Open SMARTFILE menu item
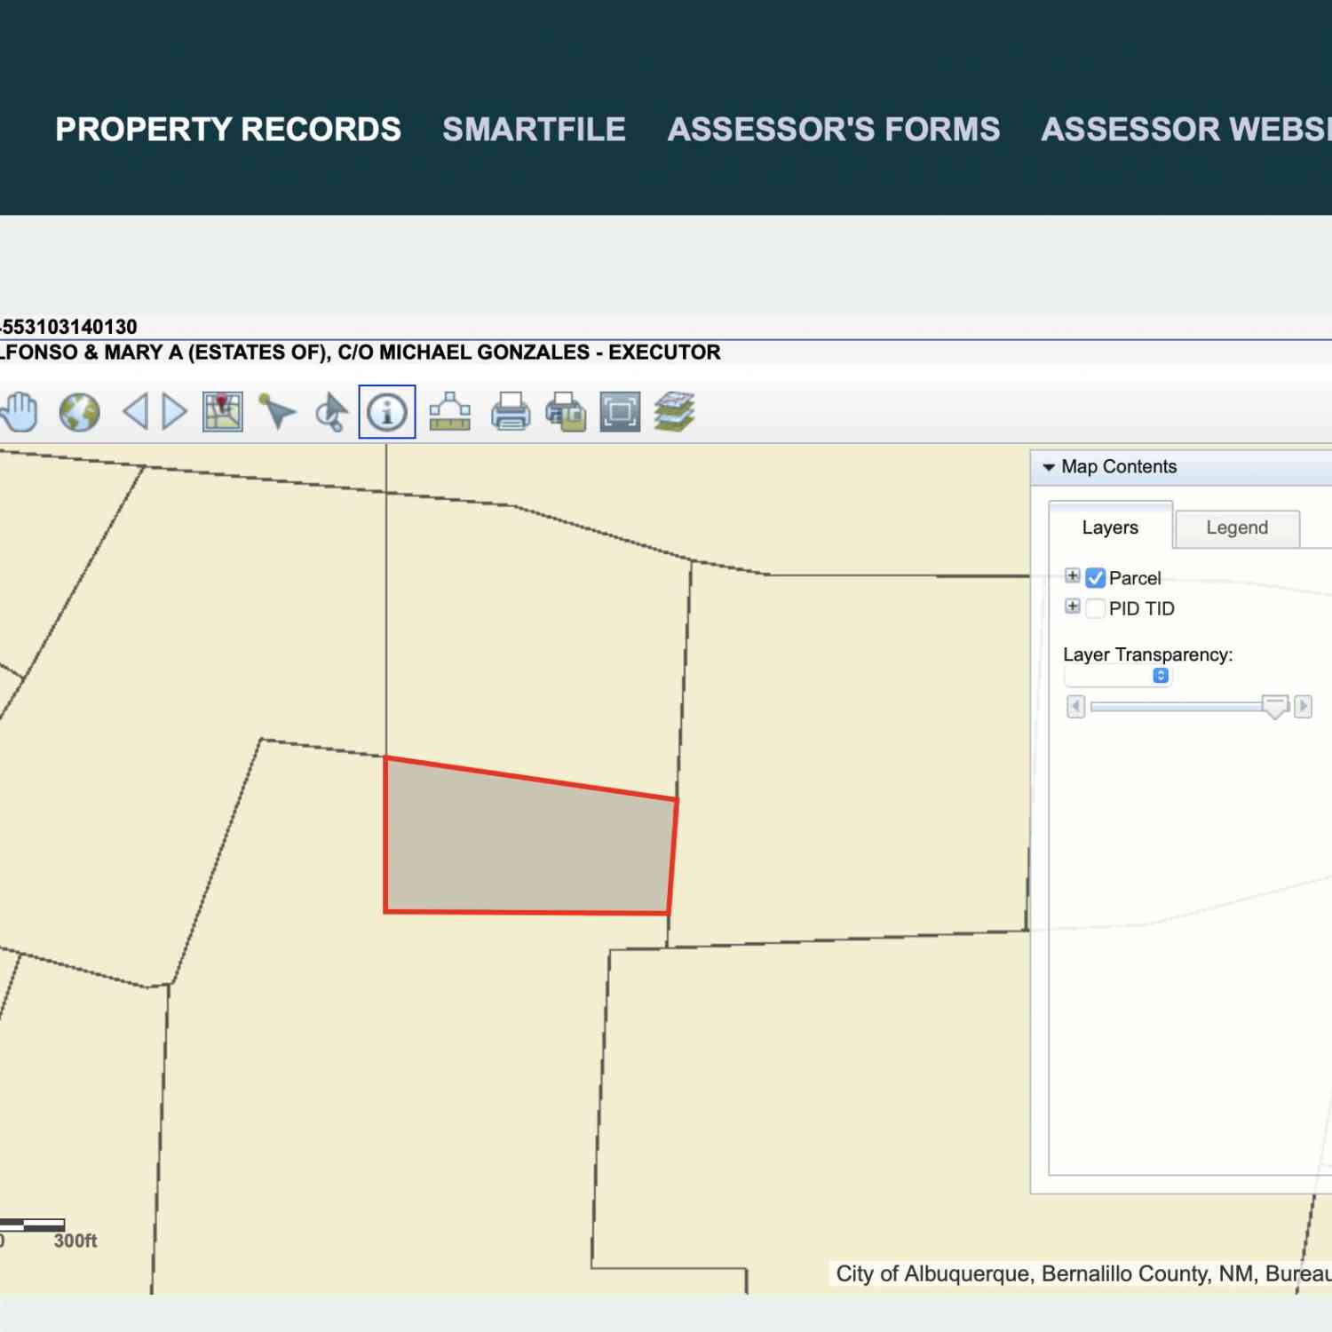1332x1332 pixels. coord(535,130)
